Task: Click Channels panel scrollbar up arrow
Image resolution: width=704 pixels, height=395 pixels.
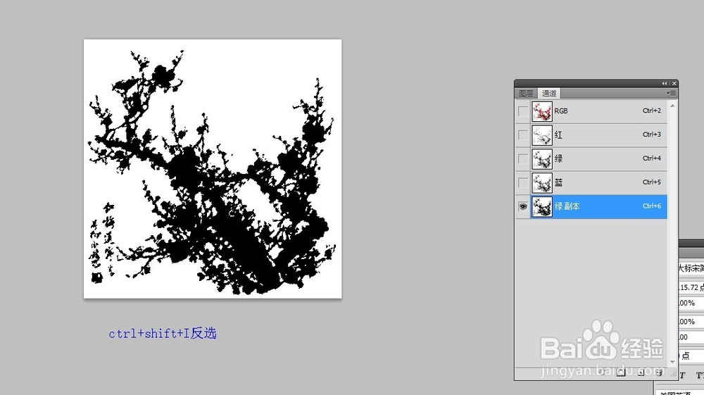Action: pyautogui.click(x=672, y=106)
